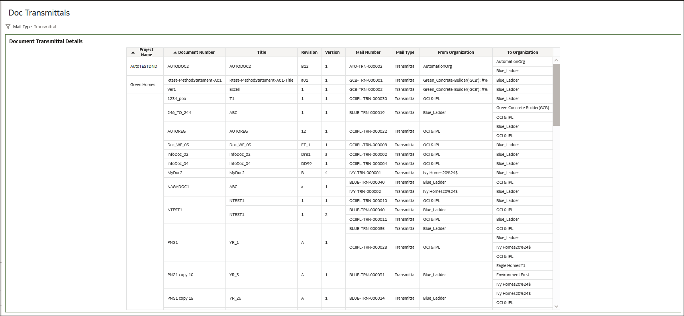Viewport: 684px width, 316px height.
Task: Select the Revision column header
Action: click(310, 52)
